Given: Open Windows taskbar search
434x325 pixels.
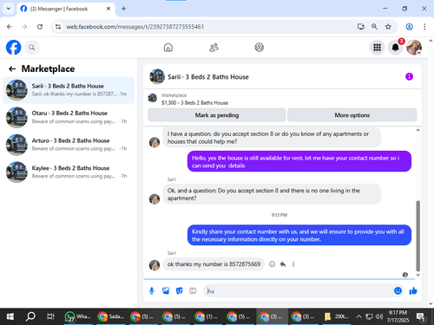Looking at the screenshot, I should coord(30,316).
